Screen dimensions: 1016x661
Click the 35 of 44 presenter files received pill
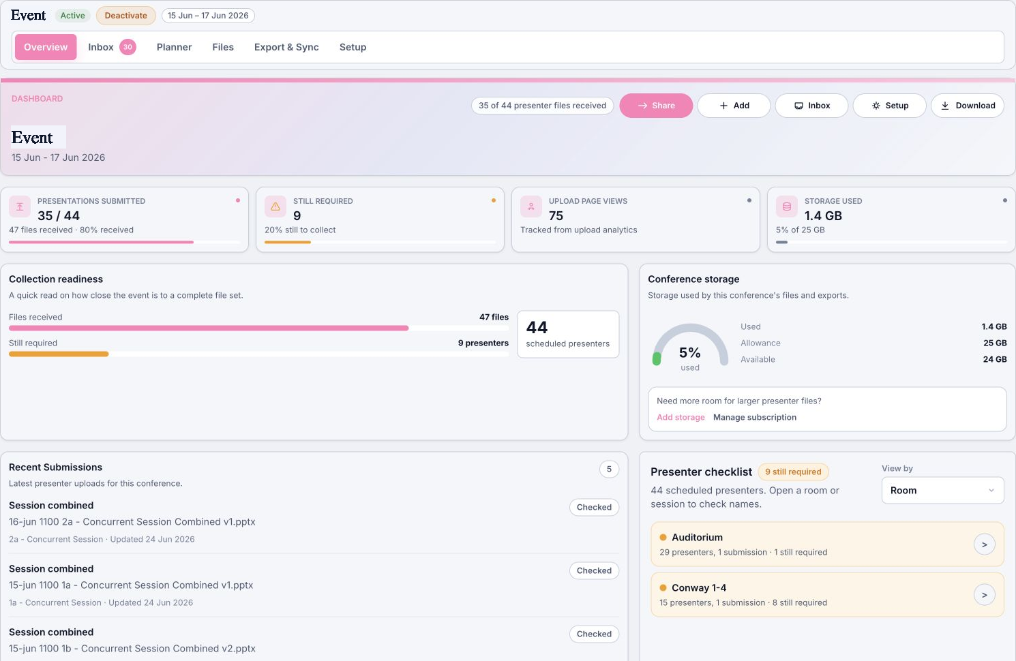click(542, 106)
